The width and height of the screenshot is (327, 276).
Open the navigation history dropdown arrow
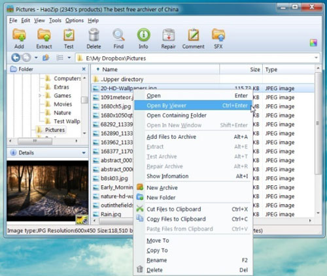click(36, 57)
